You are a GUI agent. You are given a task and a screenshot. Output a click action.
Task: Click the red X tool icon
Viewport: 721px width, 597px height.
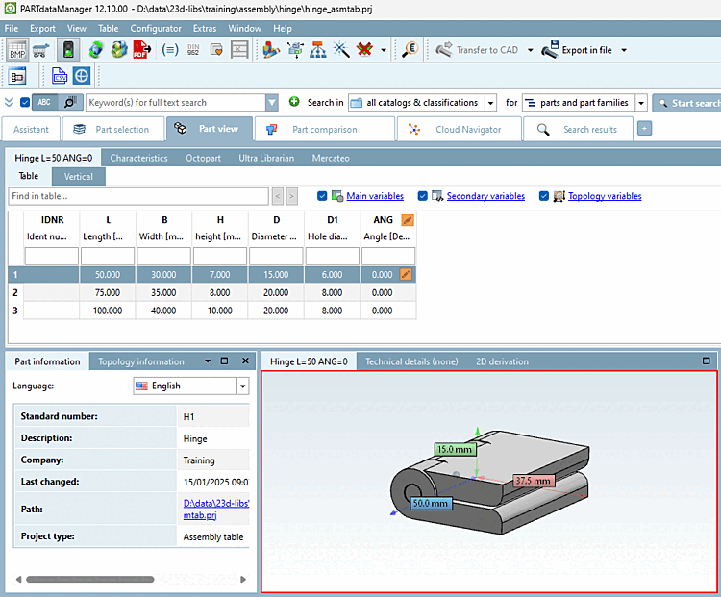[x=364, y=50]
